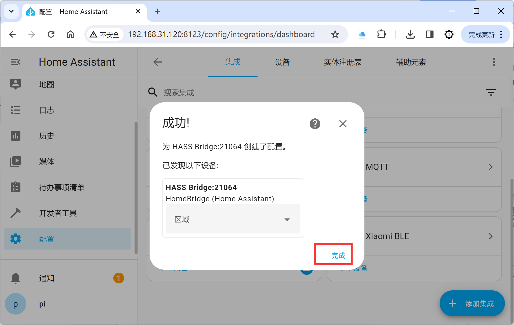Open 历史 in the sidebar

(x=67, y=136)
